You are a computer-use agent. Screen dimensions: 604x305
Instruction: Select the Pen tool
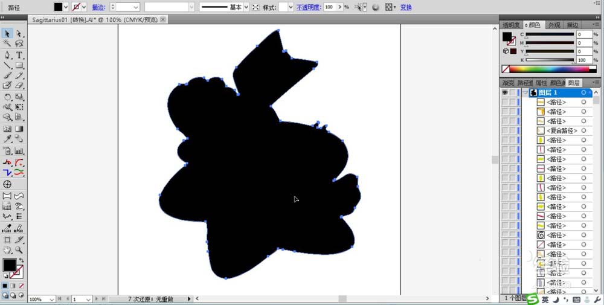[x=7, y=56]
